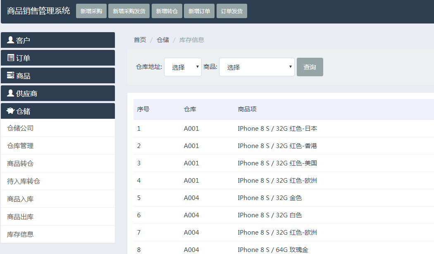This screenshot has height=254, width=434.
Task: Open the 商品 selection dropdown
Action: 257,67
